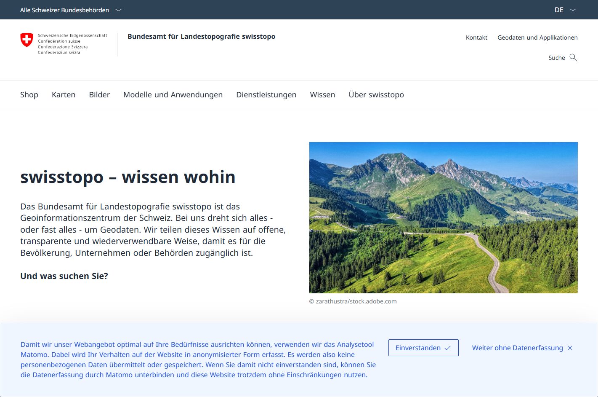Open the Shop menu
598x397 pixels.
pyautogui.click(x=29, y=95)
